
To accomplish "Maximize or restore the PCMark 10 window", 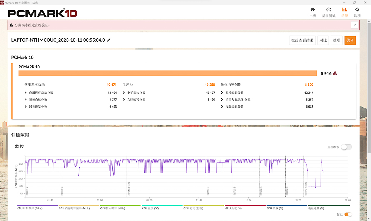I will tap(354, 3).
